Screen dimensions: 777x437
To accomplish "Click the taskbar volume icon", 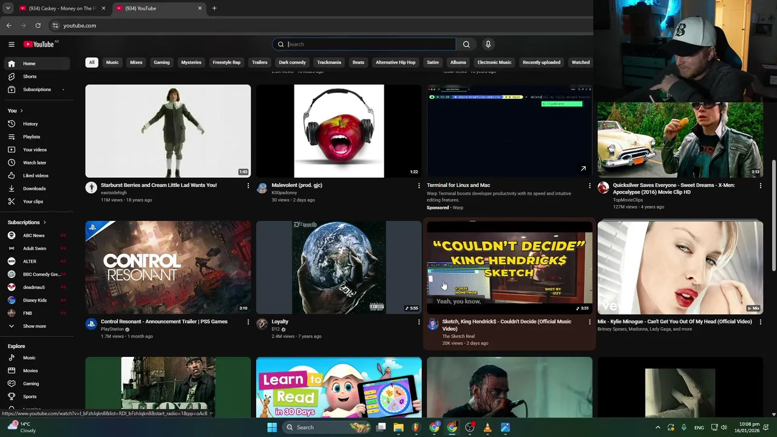I will [x=724, y=427].
